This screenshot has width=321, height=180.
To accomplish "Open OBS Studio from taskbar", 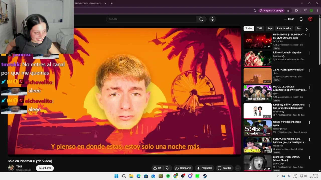I will tap(183, 176).
